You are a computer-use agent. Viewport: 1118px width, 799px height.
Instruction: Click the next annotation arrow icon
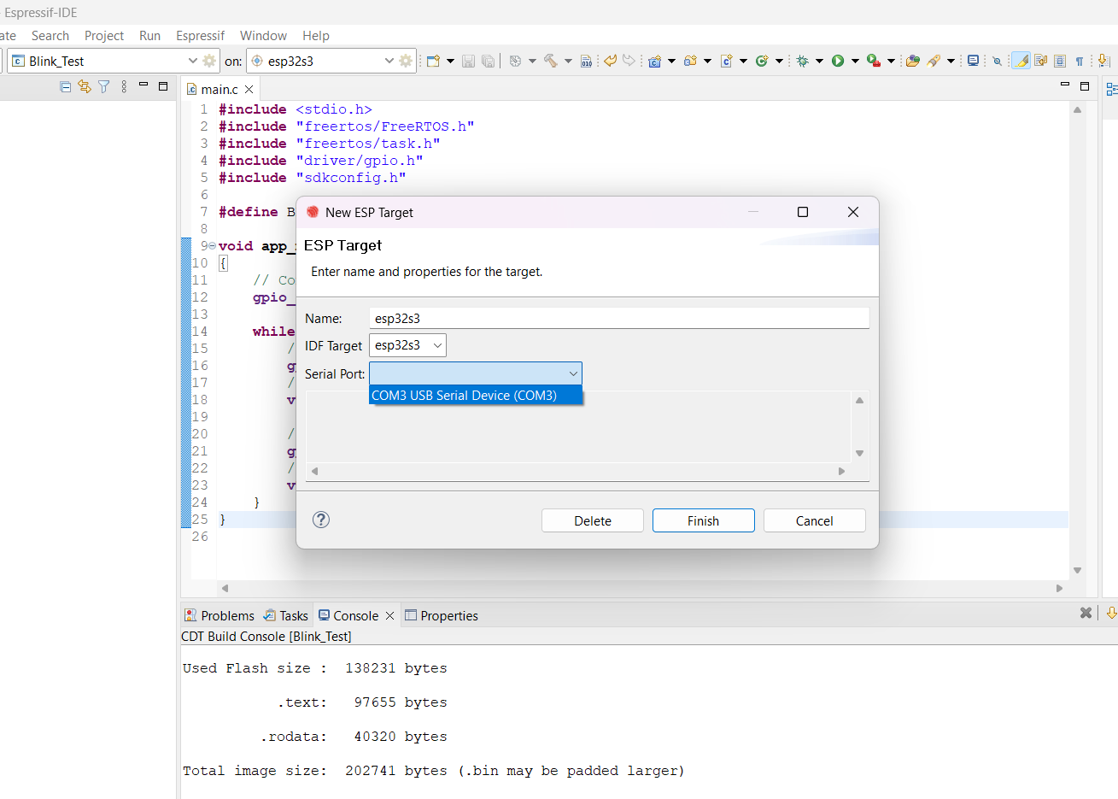tap(1103, 61)
